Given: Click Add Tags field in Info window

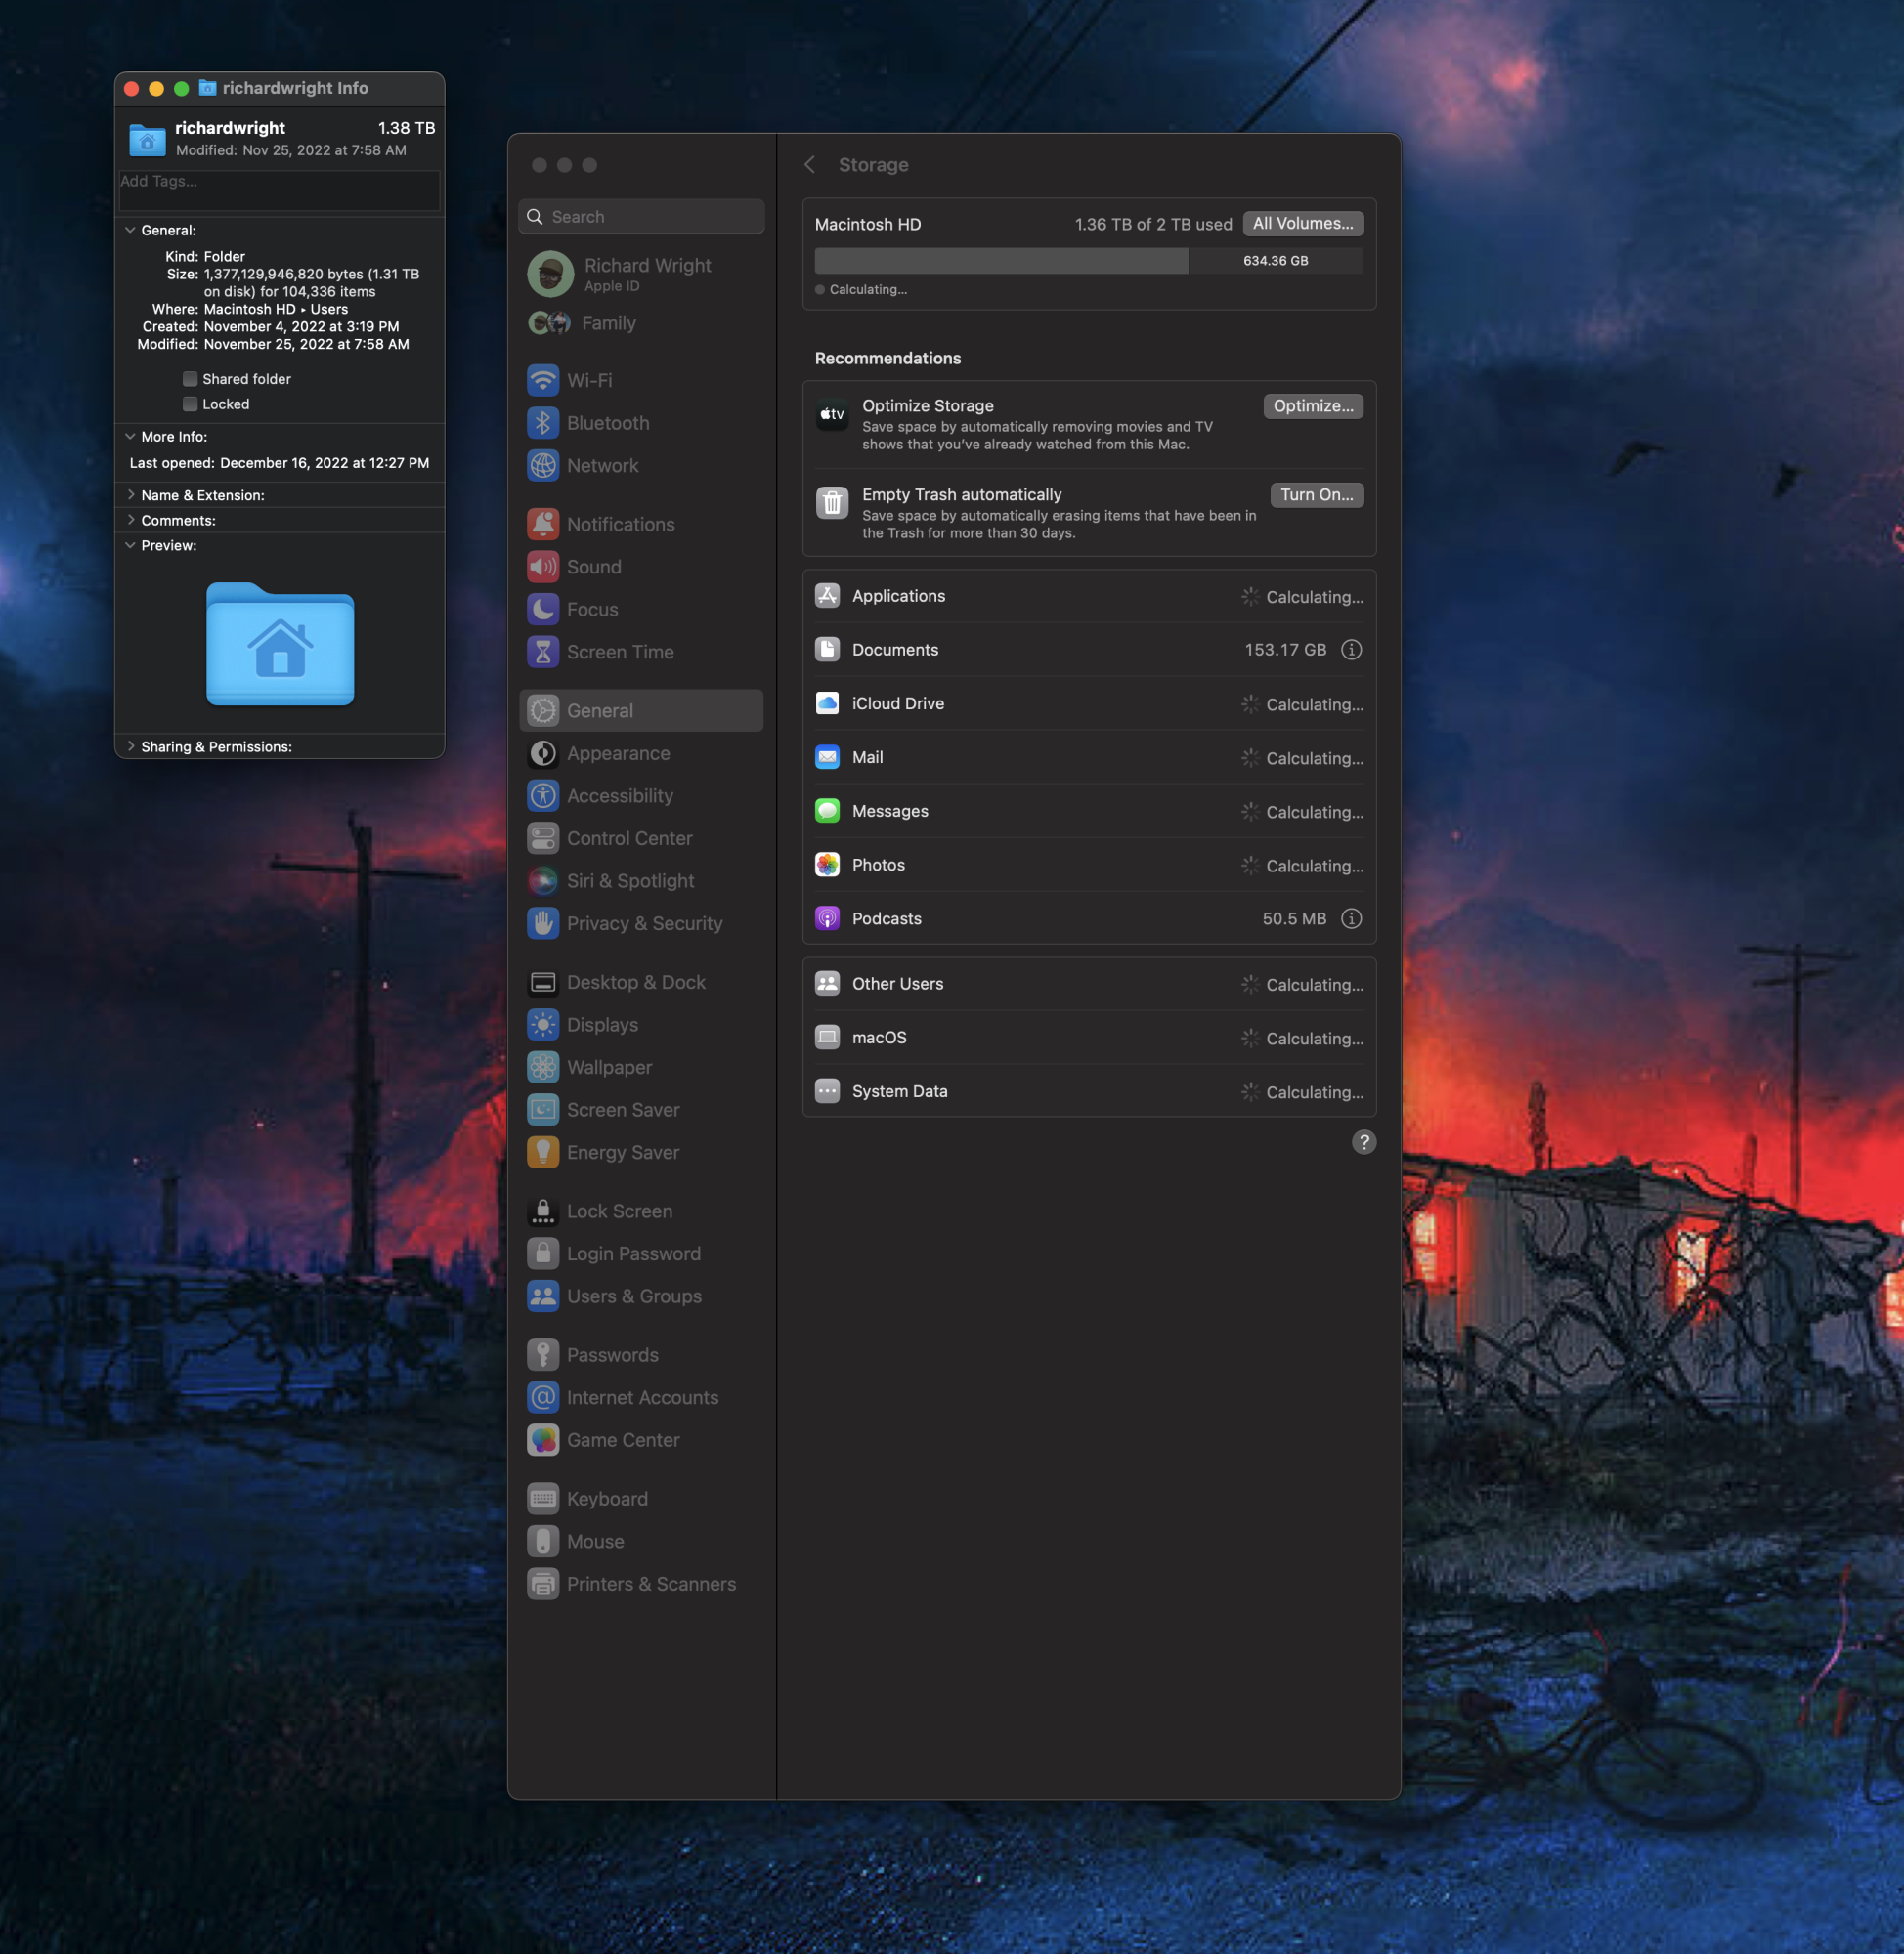Looking at the screenshot, I should tap(279, 190).
